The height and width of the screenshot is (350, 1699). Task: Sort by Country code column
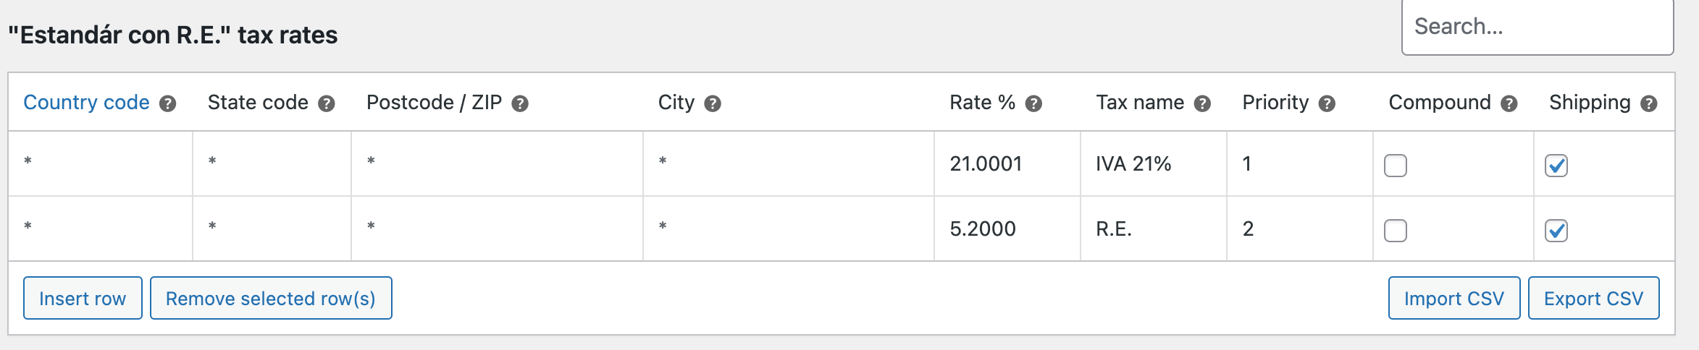click(x=86, y=102)
